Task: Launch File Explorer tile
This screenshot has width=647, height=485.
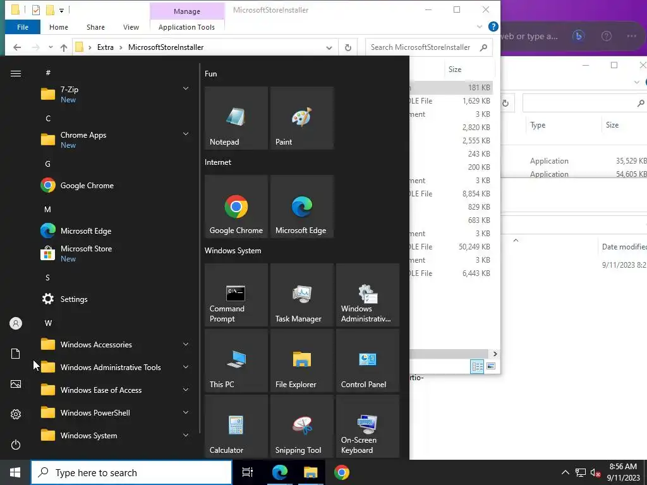Action: 301,361
